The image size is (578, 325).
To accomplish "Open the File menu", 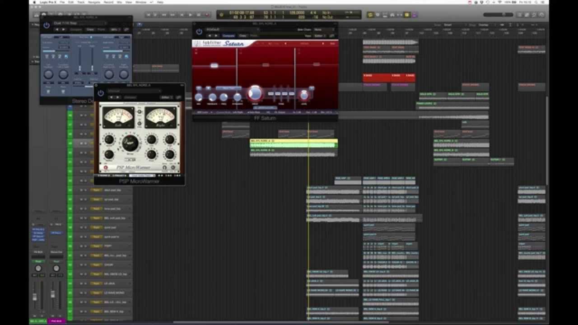I will pyautogui.click(x=62, y=2).
